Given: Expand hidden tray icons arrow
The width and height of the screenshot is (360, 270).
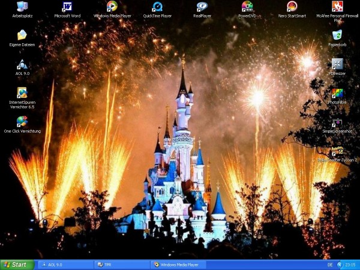Looking at the screenshot, I should coord(340,265).
